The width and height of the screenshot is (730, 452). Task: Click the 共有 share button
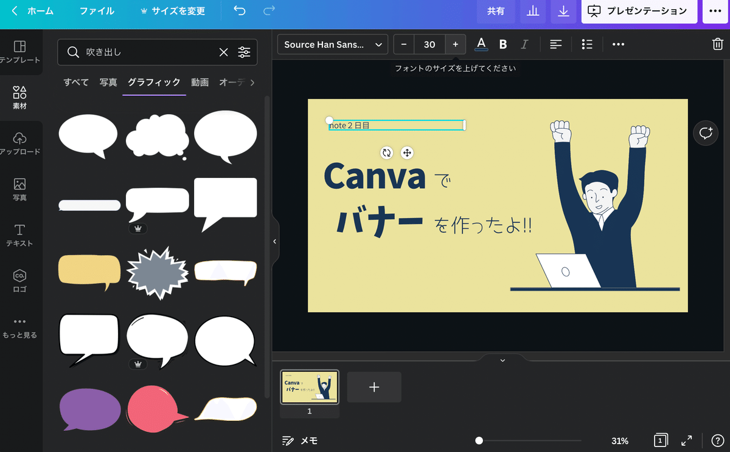coord(496,11)
